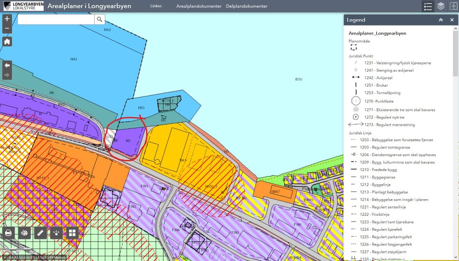Click the 1271 existing-tree symbol
The height and width of the screenshot is (261, 459).
(356, 109)
